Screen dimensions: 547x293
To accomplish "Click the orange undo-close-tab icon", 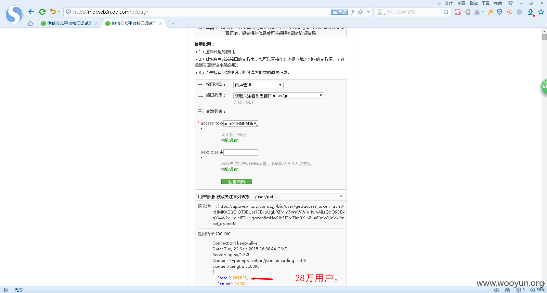I will coord(53,12).
